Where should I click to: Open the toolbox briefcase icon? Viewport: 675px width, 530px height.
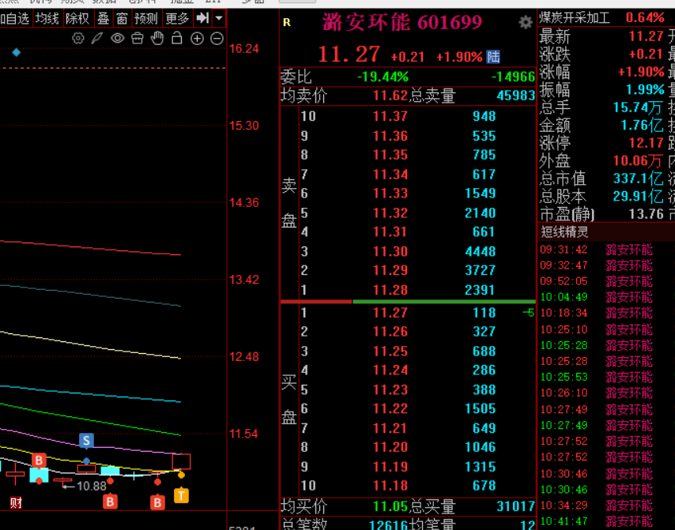pos(138,38)
